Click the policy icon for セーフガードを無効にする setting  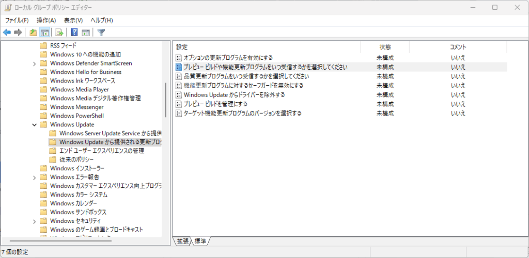pyautogui.click(x=179, y=86)
